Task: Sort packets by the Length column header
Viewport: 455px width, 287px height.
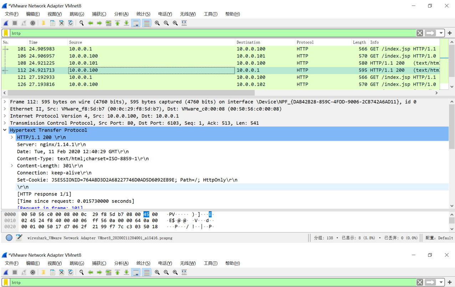Action: pos(360,42)
